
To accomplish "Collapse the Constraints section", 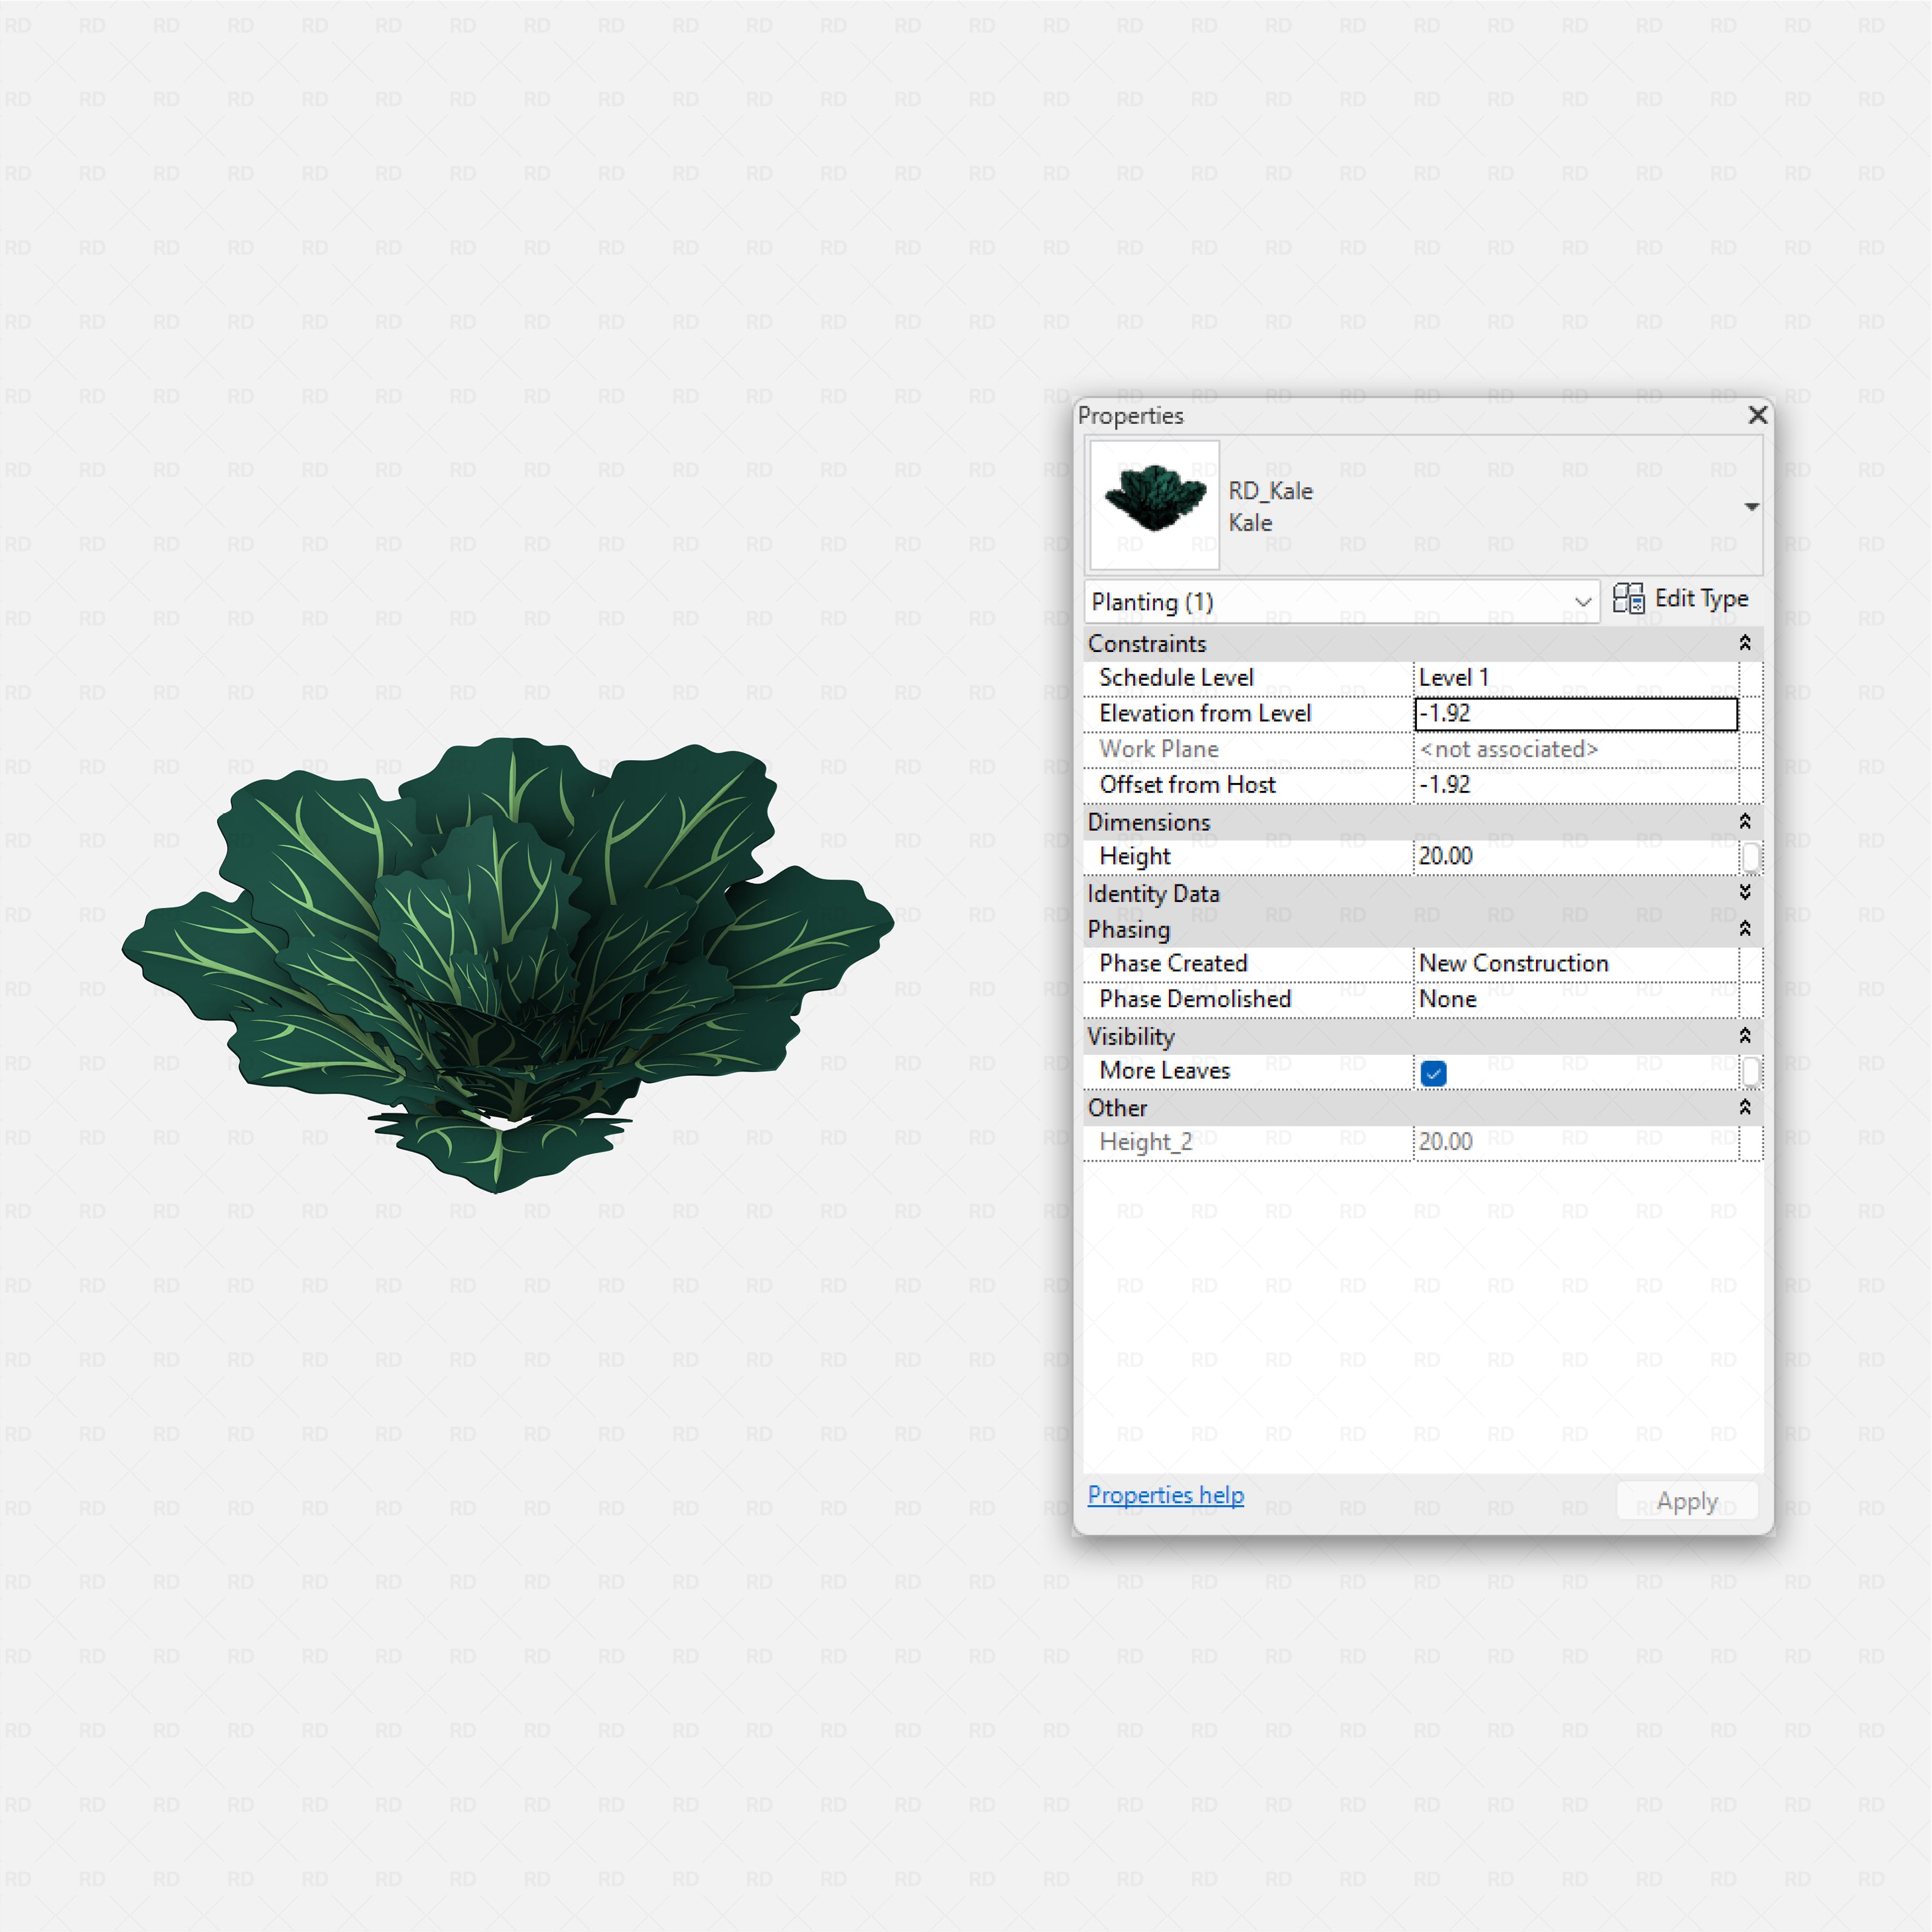I will click(x=1745, y=643).
